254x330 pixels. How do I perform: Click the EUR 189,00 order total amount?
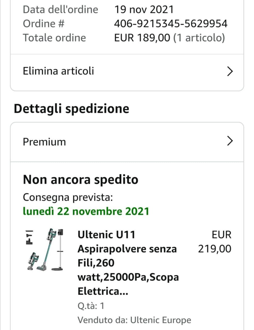[142, 38]
